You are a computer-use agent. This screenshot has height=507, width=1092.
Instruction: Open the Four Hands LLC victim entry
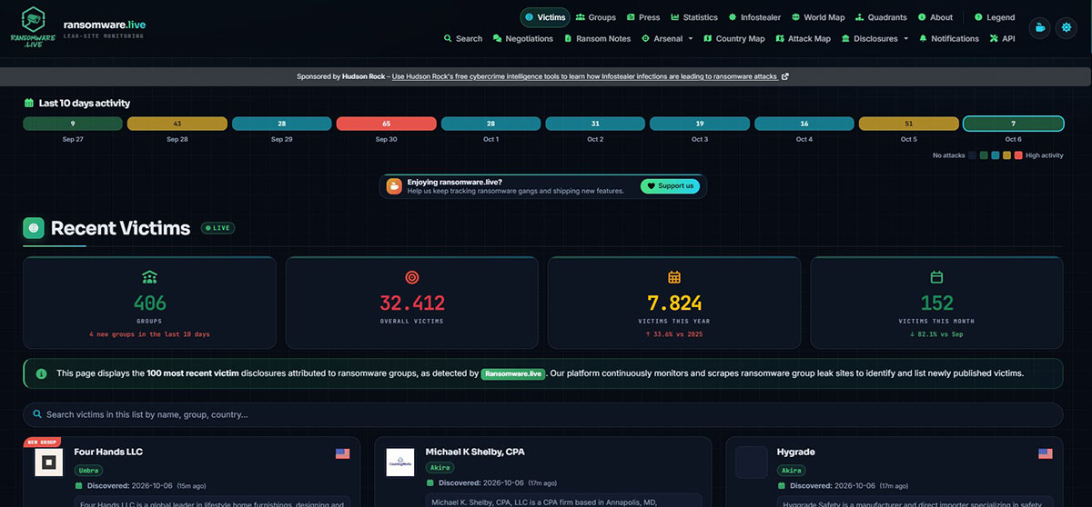108,452
